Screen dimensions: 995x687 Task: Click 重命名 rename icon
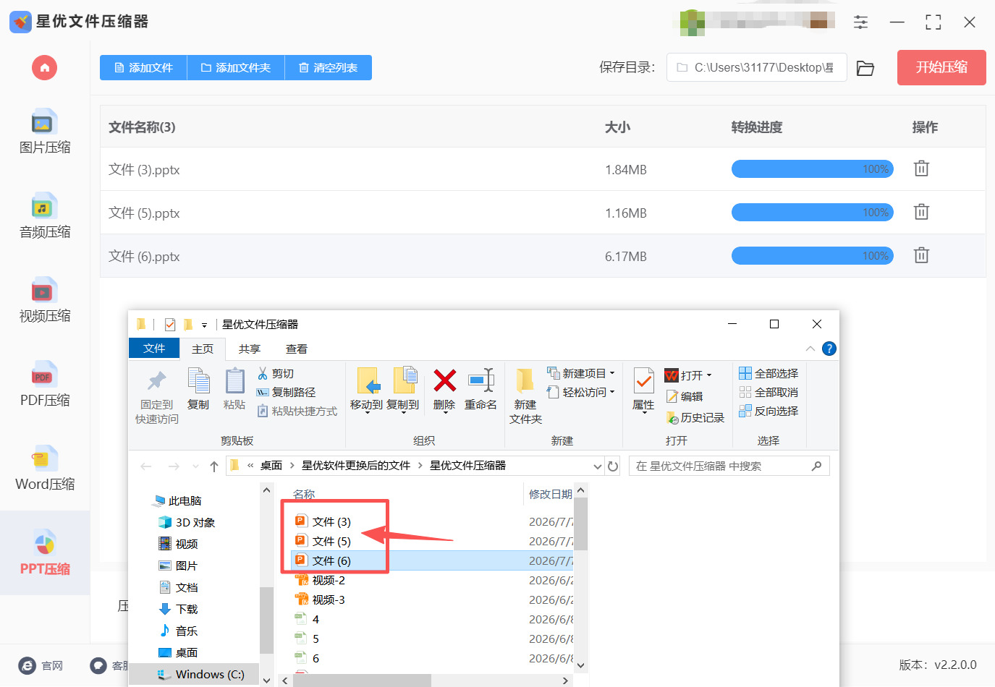click(x=480, y=389)
